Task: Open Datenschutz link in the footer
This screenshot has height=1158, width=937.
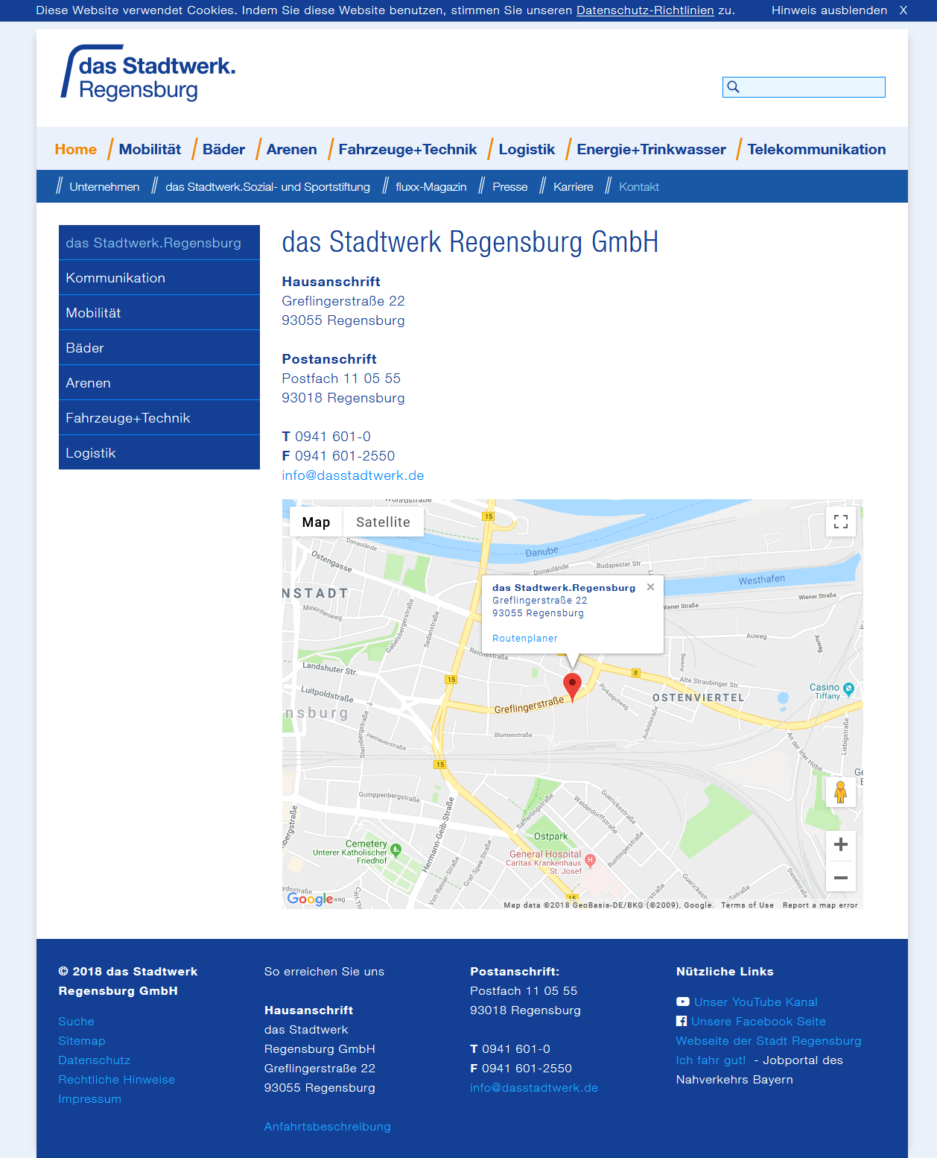Action: [94, 1060]
